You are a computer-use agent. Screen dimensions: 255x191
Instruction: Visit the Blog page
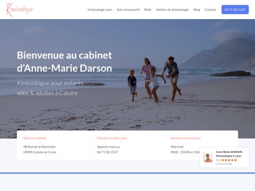(197, 10)
